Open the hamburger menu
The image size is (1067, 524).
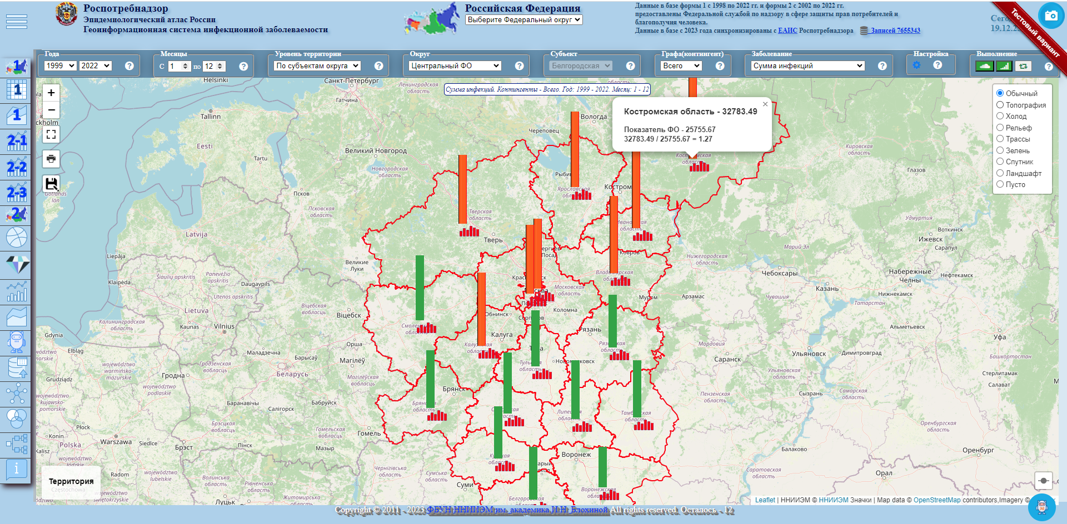click(17, 22)
